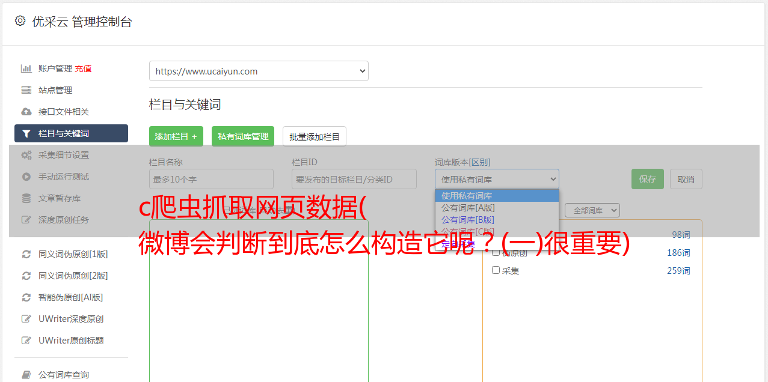
Task: Open the 词库版本[区别] dropdown
Action: (x=497, y=179)
